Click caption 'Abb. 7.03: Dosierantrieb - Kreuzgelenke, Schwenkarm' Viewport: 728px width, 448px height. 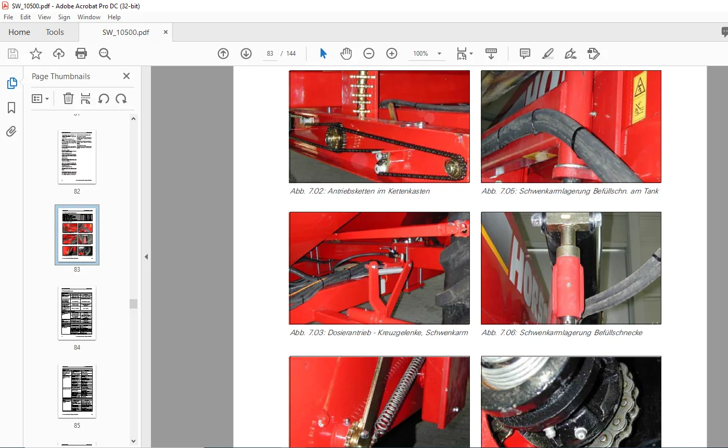379,332
